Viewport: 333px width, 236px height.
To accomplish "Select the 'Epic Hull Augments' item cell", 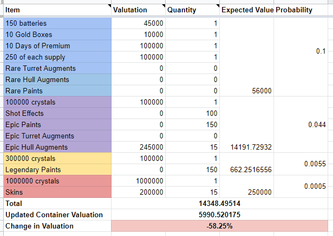I will point(57,147).
